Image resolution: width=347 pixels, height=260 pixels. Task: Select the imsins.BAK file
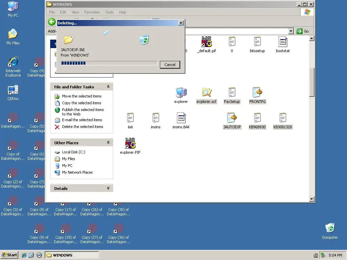[181, 121]
